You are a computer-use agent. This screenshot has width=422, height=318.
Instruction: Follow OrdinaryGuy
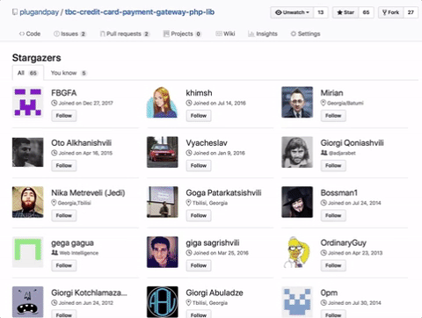(333, 265)
